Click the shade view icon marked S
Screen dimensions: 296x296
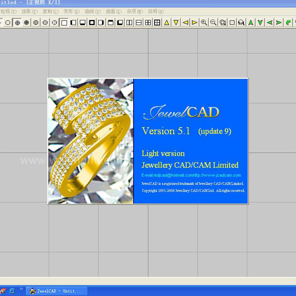pos(45,23)
